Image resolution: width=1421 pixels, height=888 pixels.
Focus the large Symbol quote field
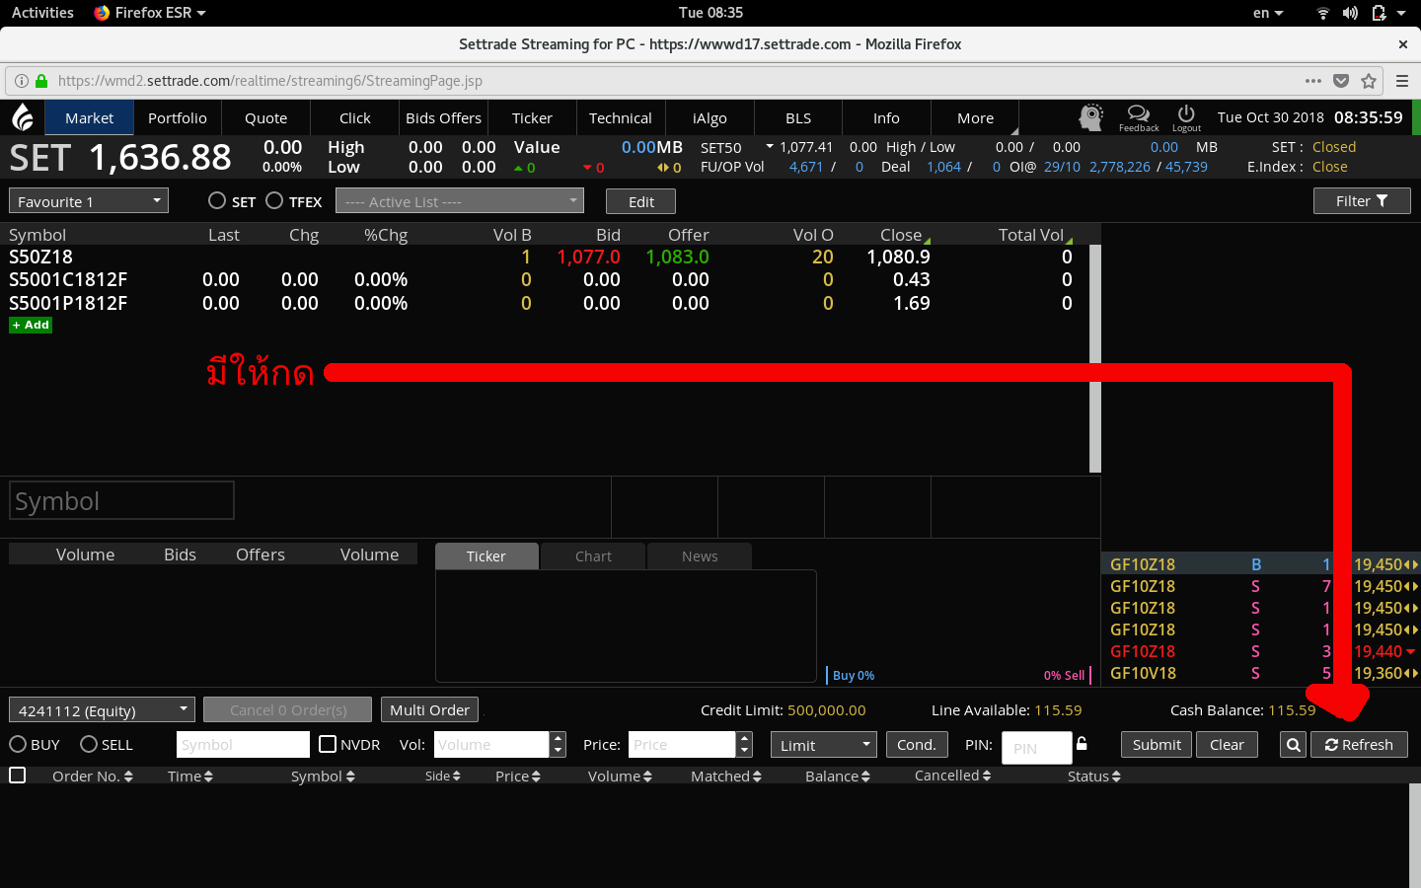click(x=121, y=500)
